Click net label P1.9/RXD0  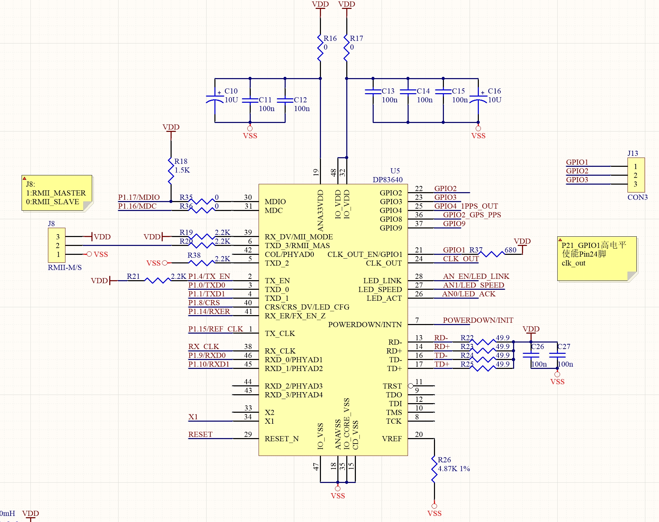point(207,356)
